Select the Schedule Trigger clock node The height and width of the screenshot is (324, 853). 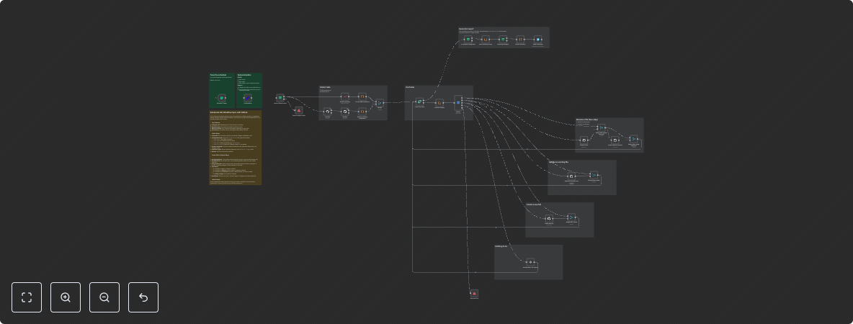tap(221, 98)
